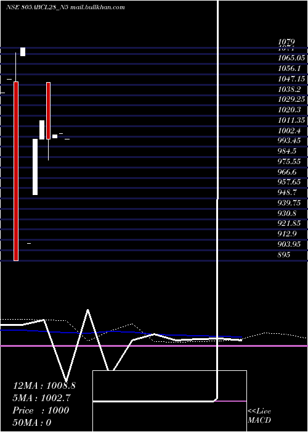Screen dimensions: 308x432
Task: Click the 939.75 price level label
Action: pos(289,203)
